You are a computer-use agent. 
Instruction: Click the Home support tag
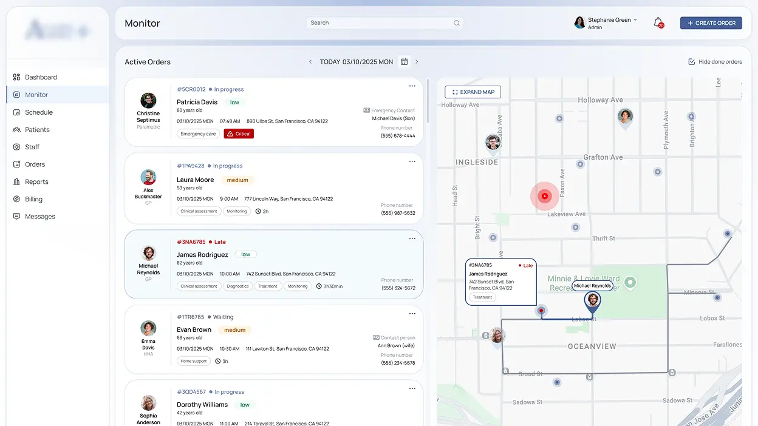[194, 361]
